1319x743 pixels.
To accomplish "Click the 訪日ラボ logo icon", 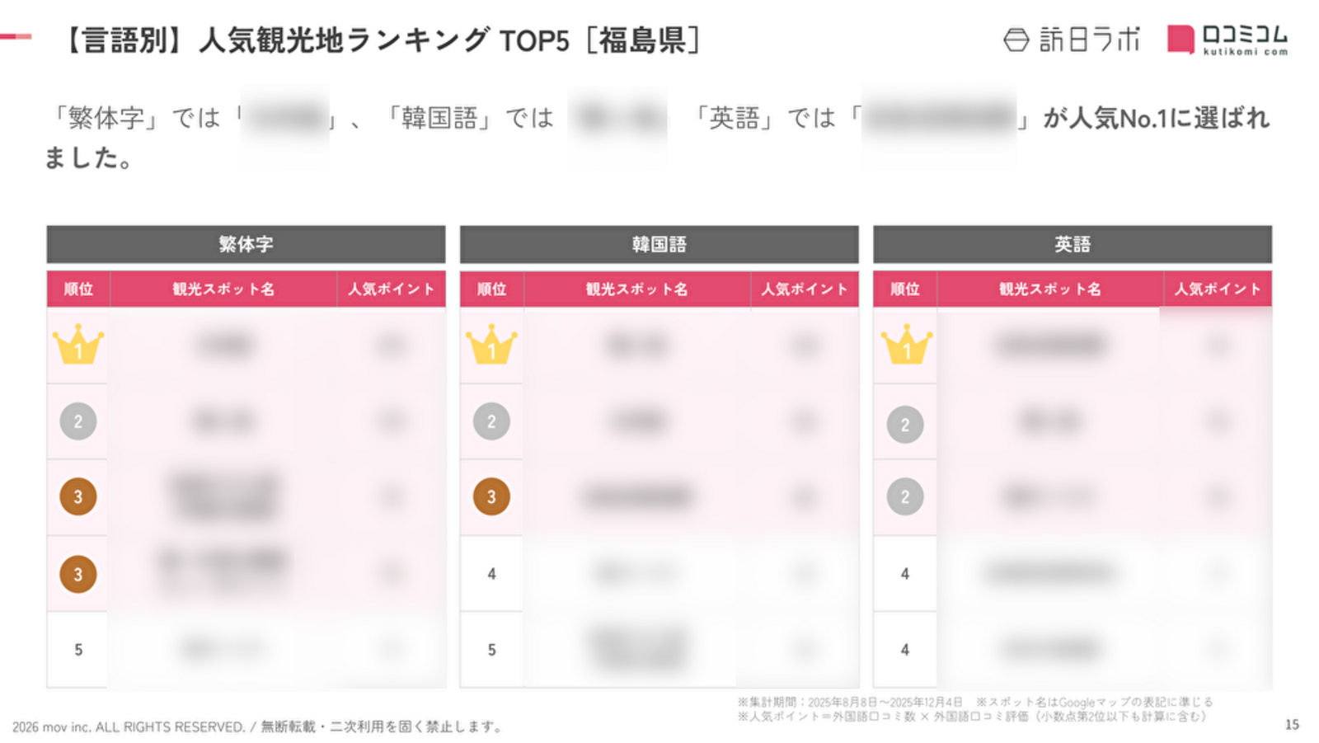I will point(1016,40).
